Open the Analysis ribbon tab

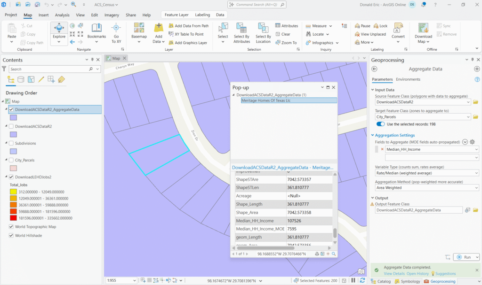point(62,15)
